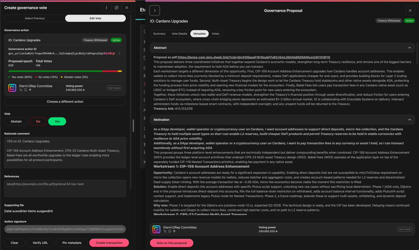
Task: Click the Treasury Withdrawal badge in vote panel
Action: point(95,40)
